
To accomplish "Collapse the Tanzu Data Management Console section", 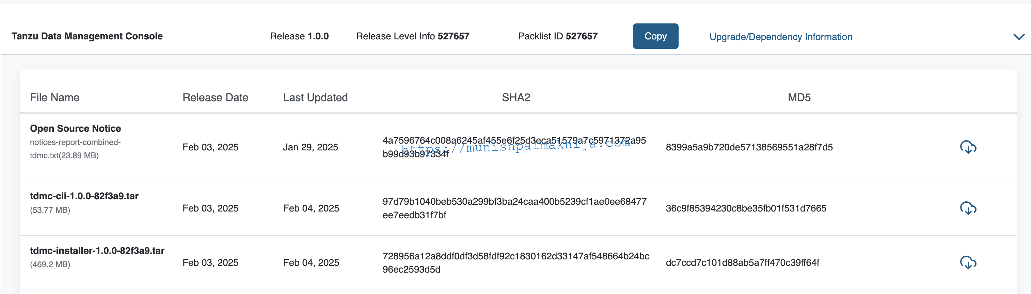I will [x=1019, y=37].
